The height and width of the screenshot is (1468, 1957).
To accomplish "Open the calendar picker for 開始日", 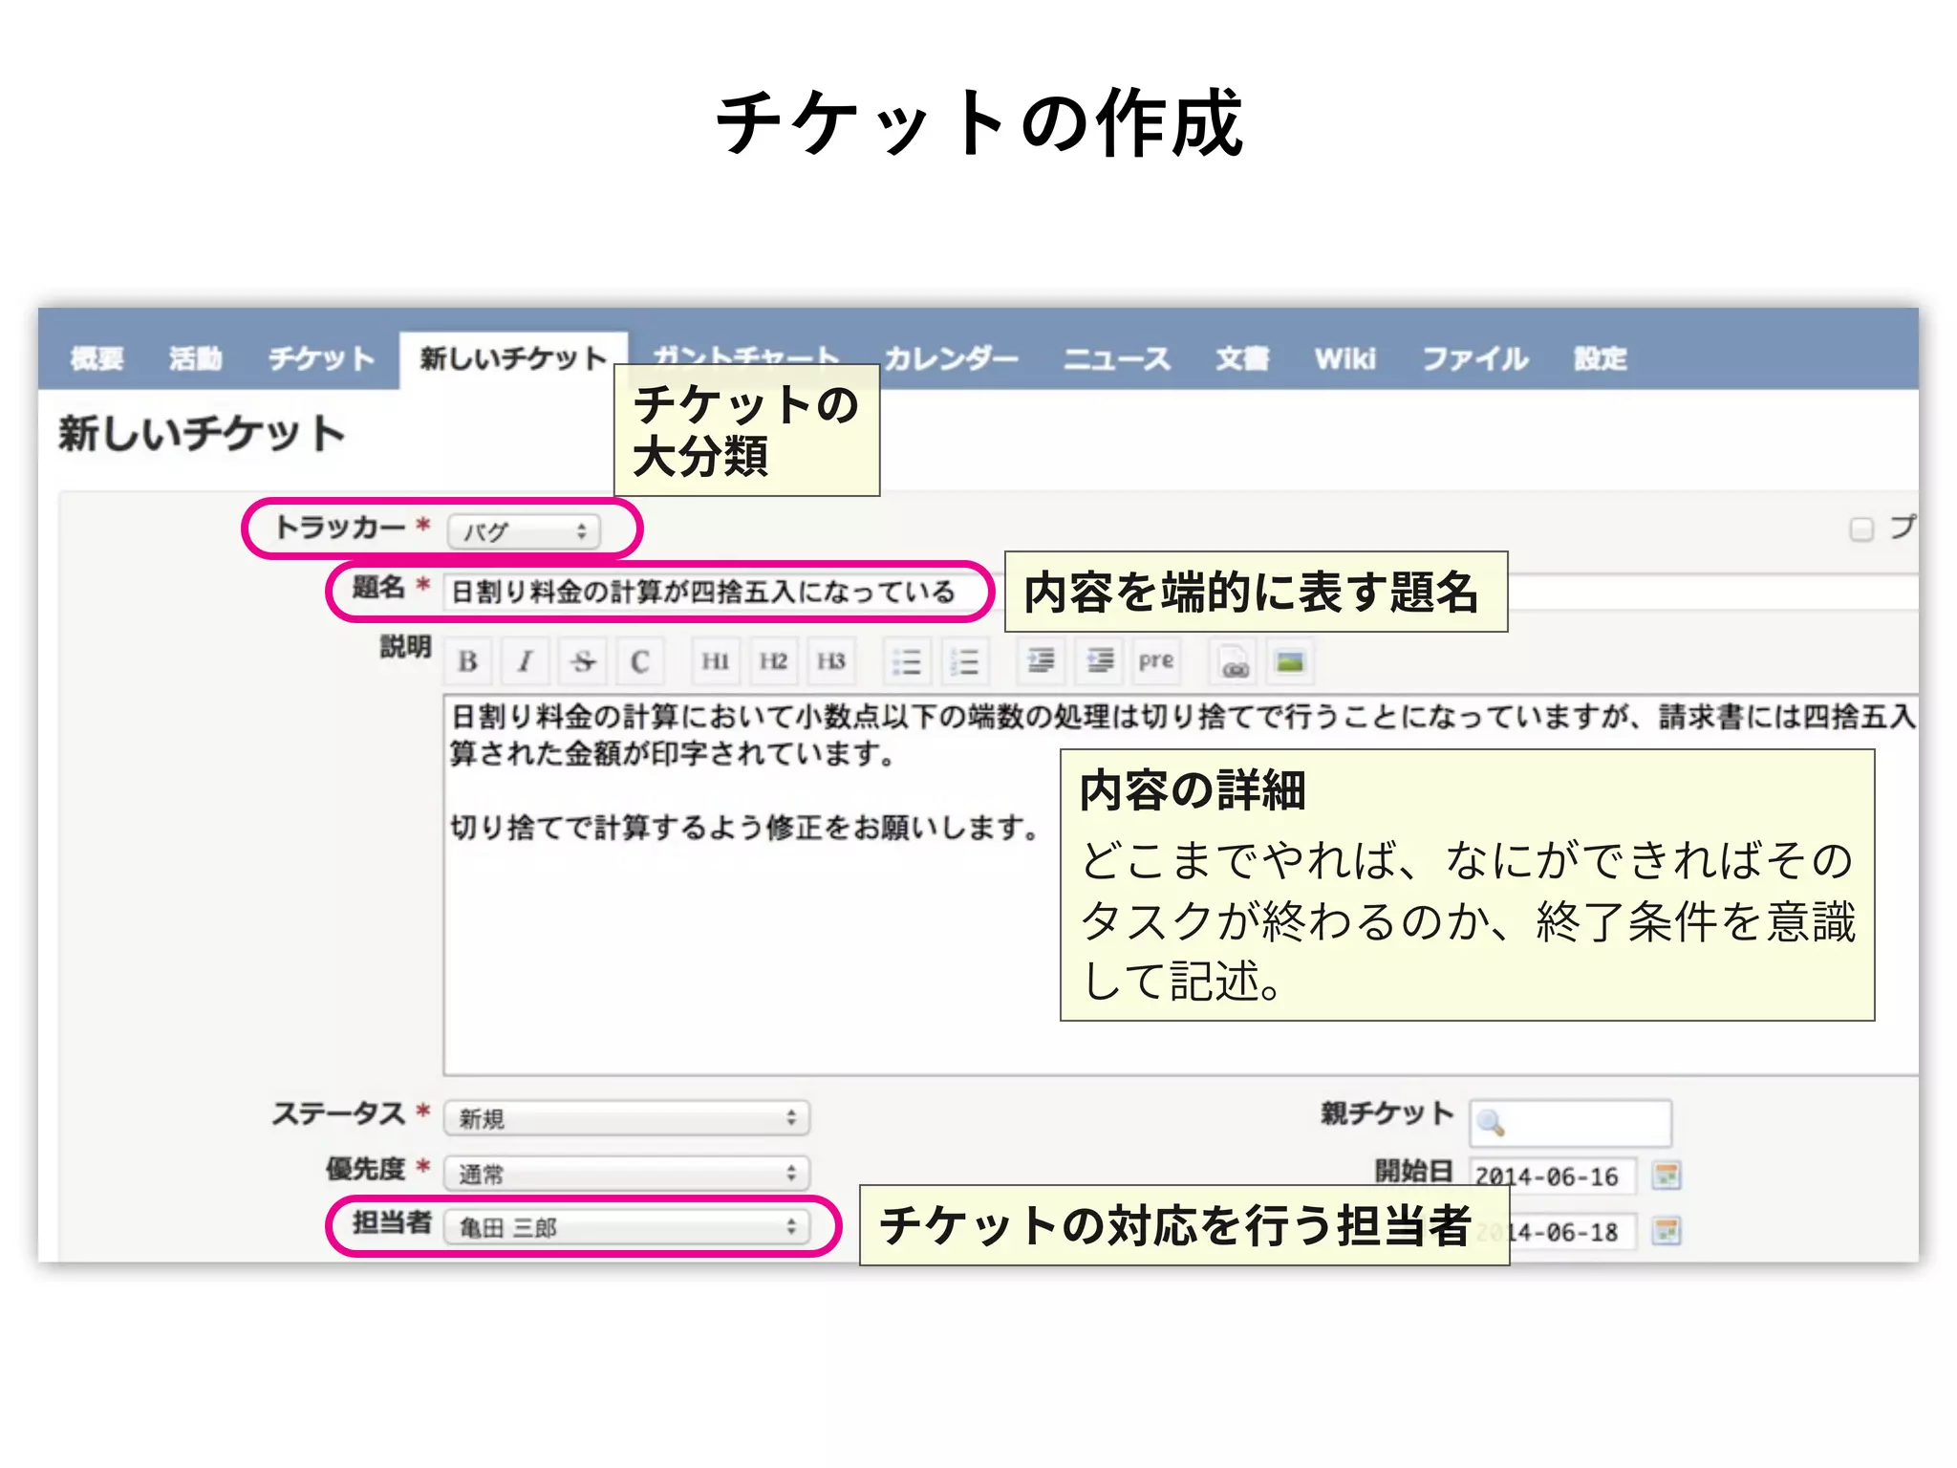I will [1667, 1176].
